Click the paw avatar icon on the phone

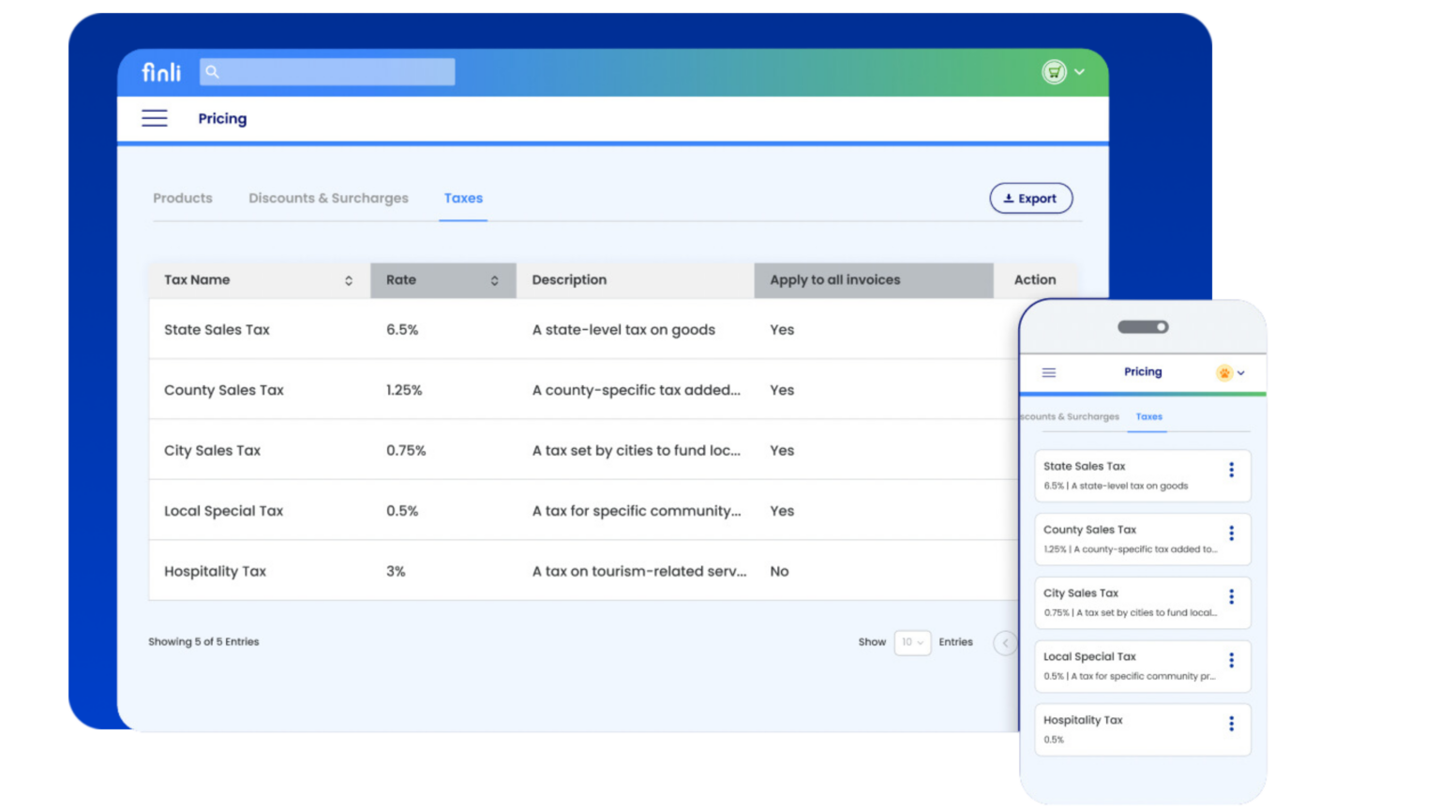point(1225,372)
